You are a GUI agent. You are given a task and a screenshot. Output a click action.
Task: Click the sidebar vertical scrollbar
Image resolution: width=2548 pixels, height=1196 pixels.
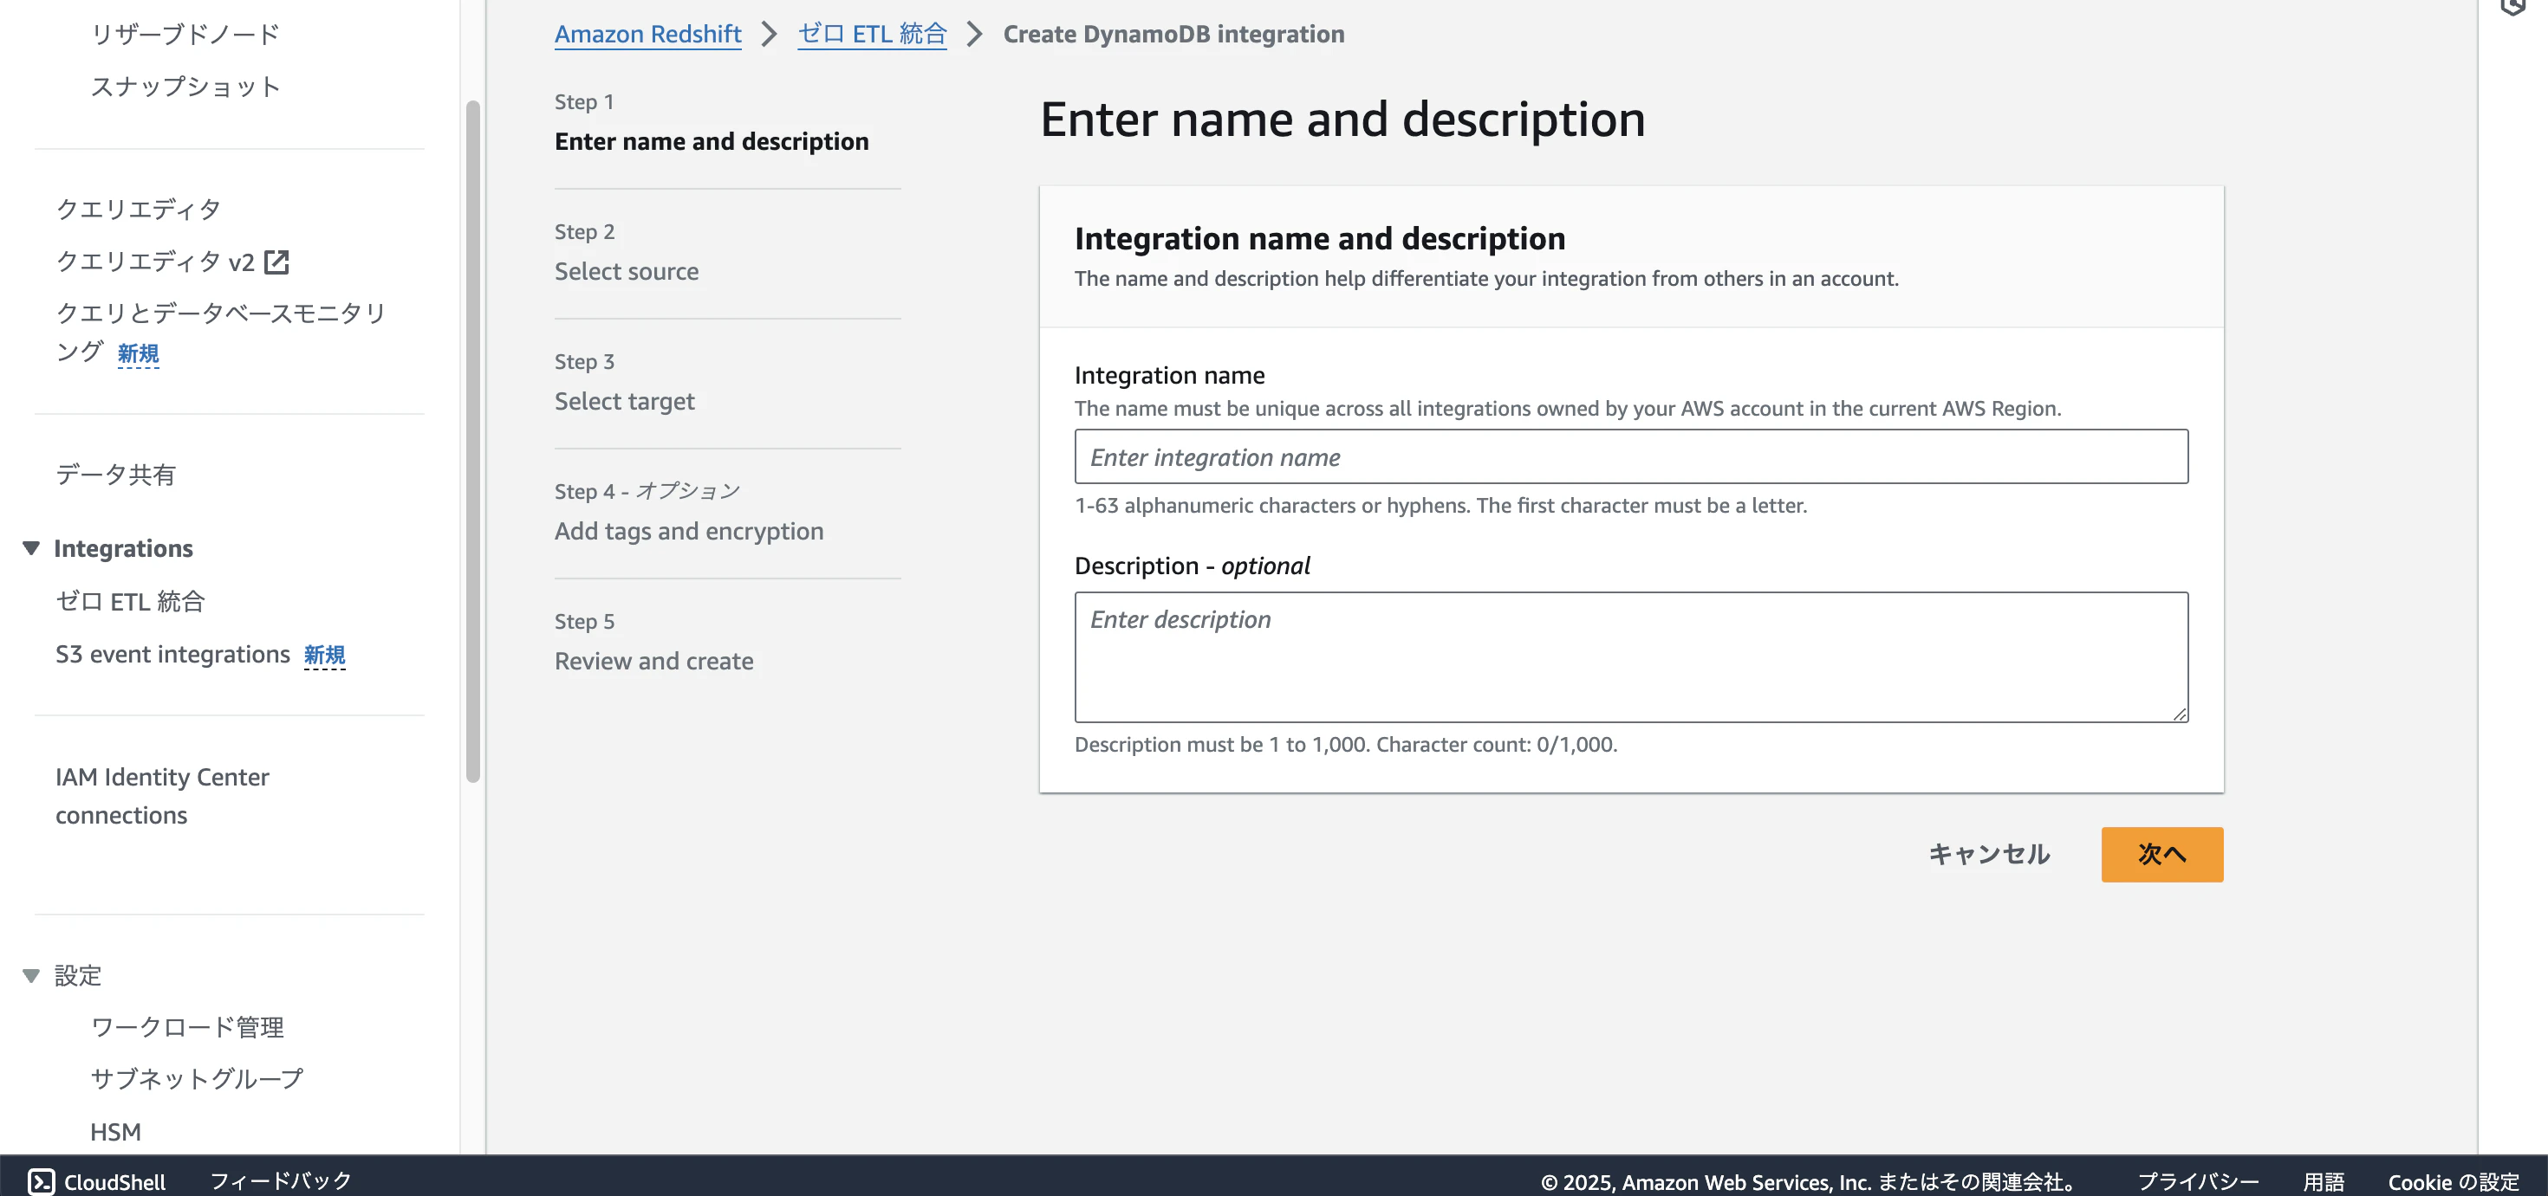[473, 440]
